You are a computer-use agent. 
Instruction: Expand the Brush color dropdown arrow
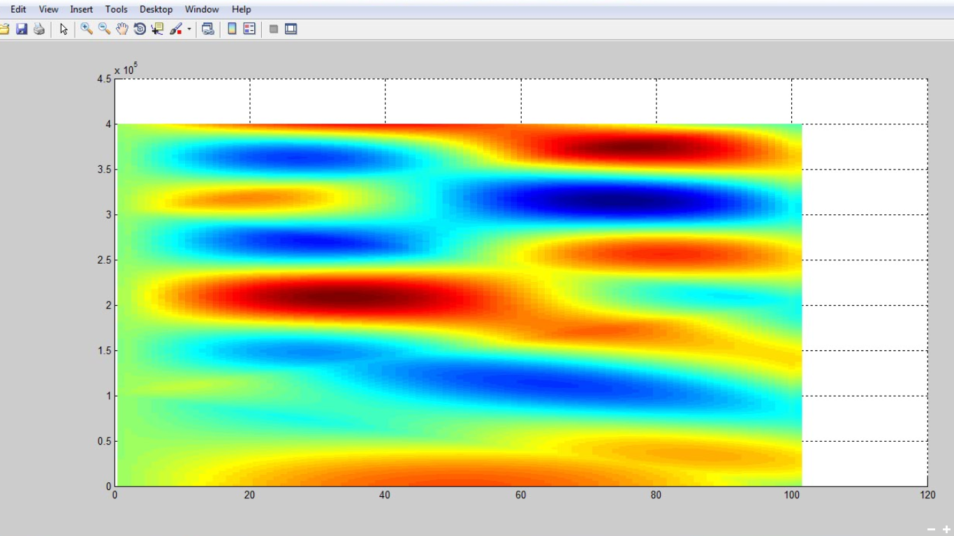pos(189,29)
